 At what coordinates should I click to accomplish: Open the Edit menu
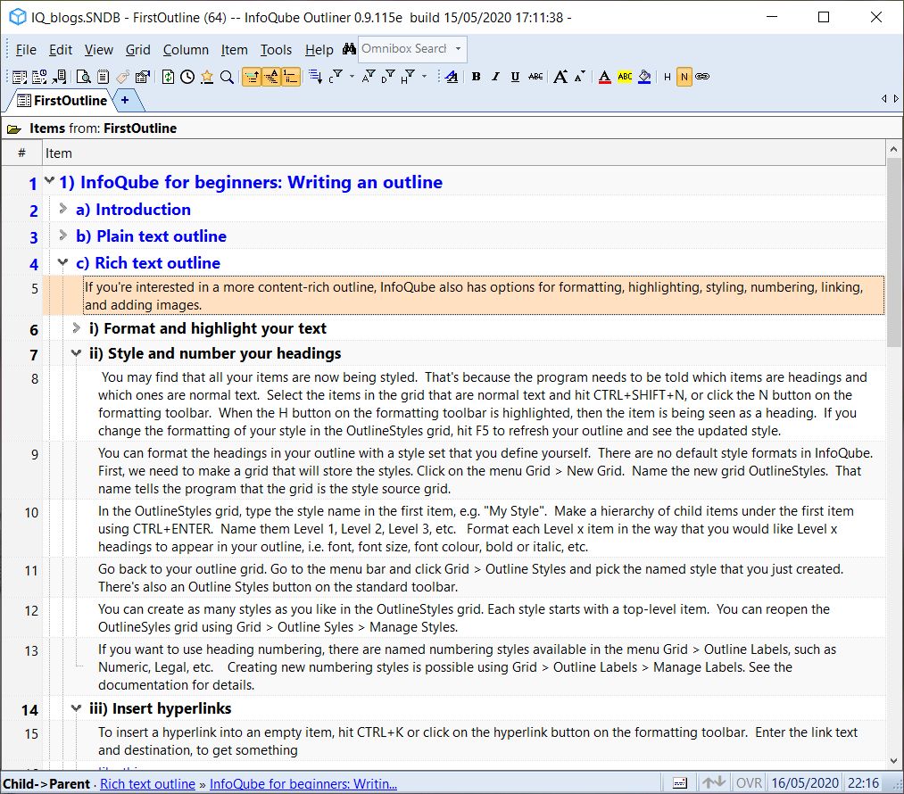pos(61,50)
